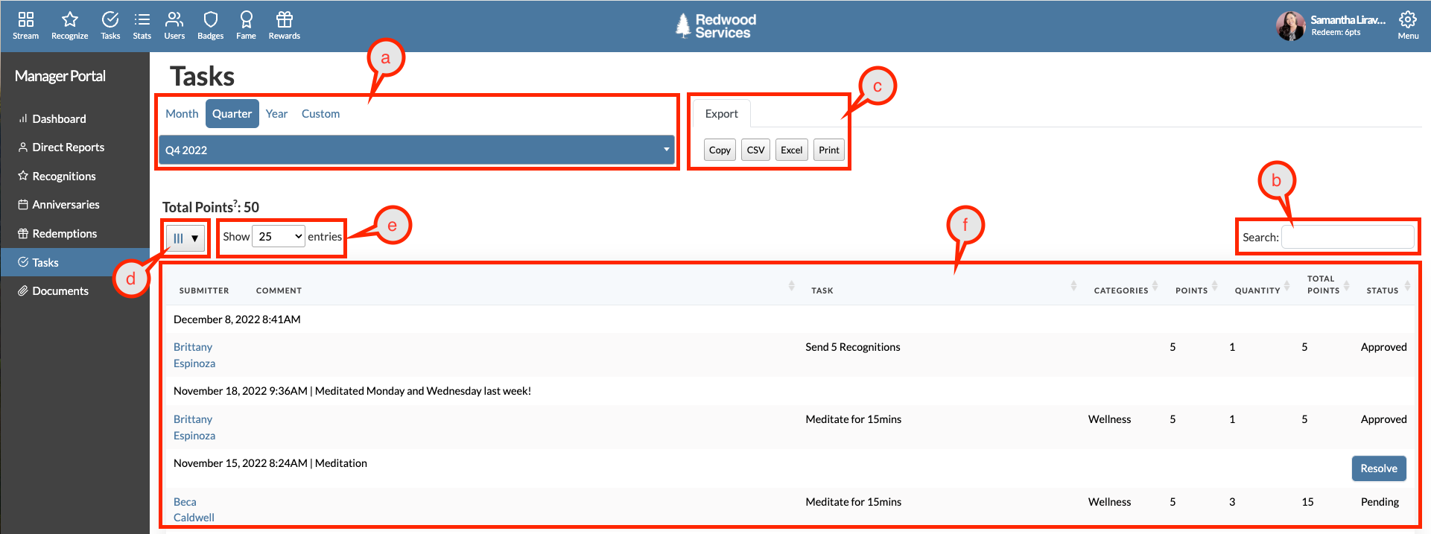
Task: Export table as CSV
Action: (x=755, y=150)
